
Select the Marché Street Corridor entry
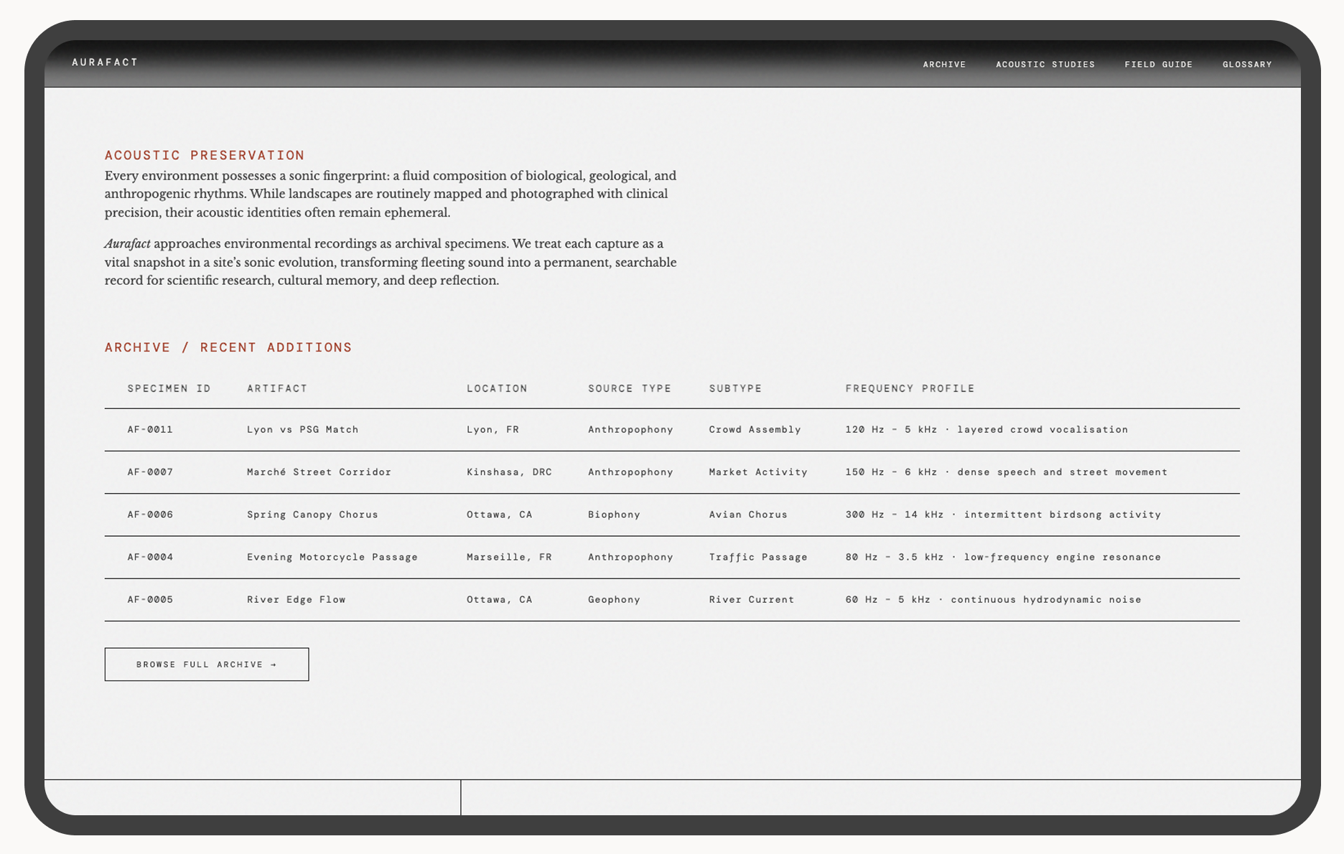point(319,471)
